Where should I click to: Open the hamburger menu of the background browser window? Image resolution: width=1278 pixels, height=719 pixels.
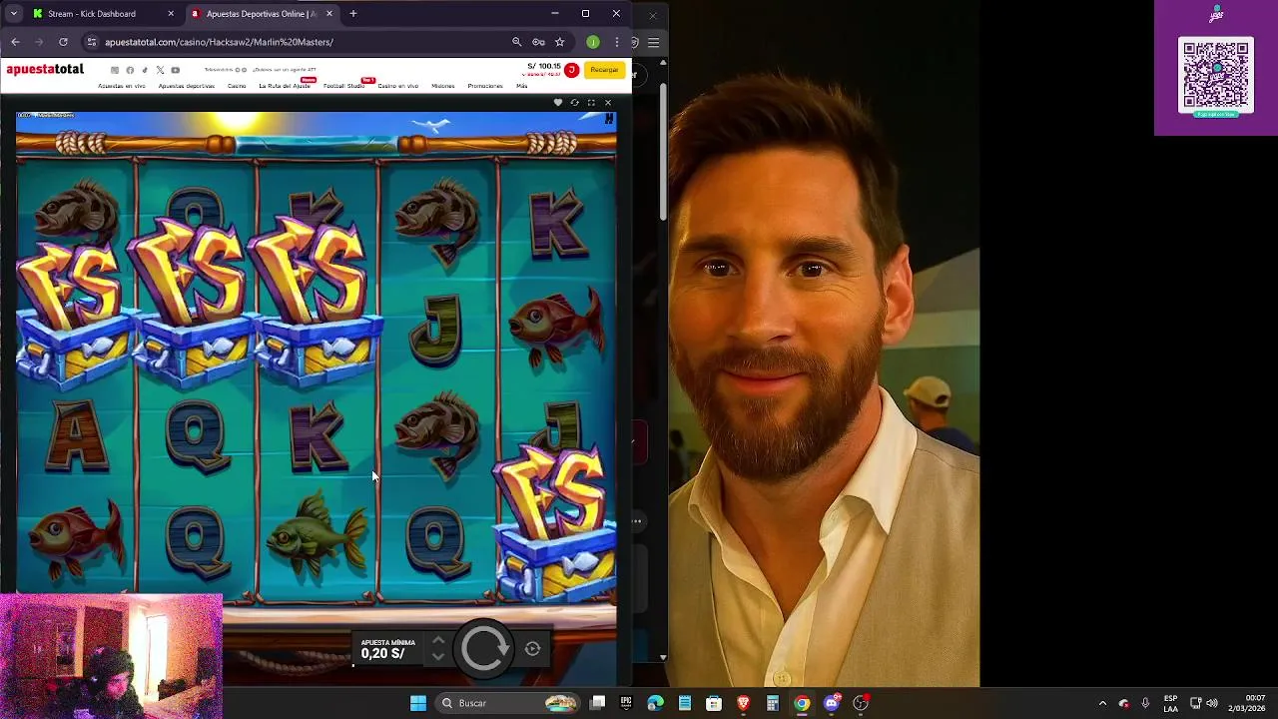[x=653, y=42]
